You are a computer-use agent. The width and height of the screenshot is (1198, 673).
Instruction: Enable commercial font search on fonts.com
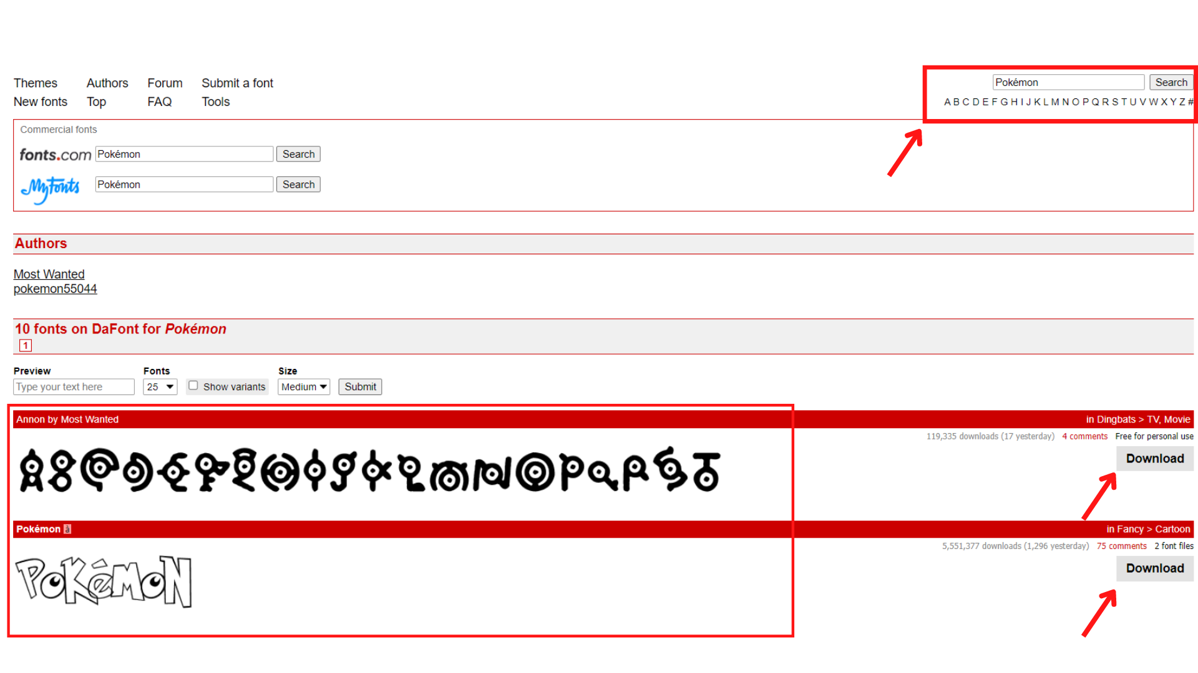[x=298, y=154]
